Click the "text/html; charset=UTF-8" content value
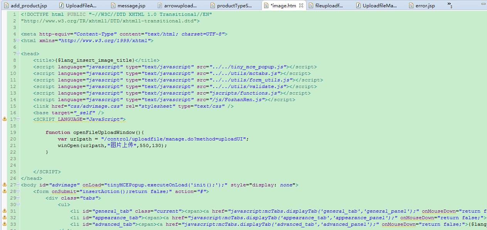This screenshot has height=230, width=487. point(184,34)
